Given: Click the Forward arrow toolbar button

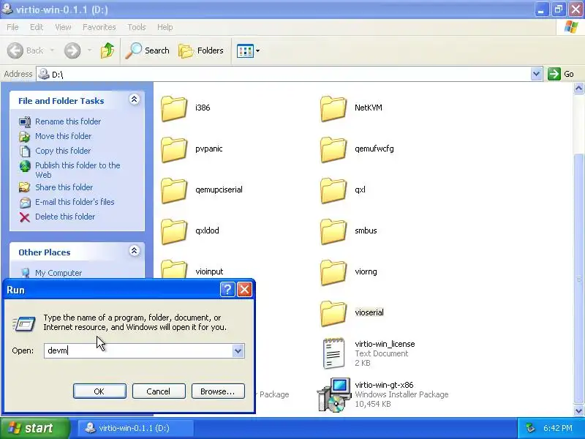Looking at the screenshot, I should (72, 50).
